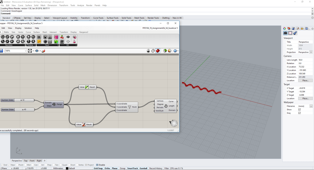Click the Lens Length value field
The height and width of the screenshot is (170, 314).
(305, 60)
